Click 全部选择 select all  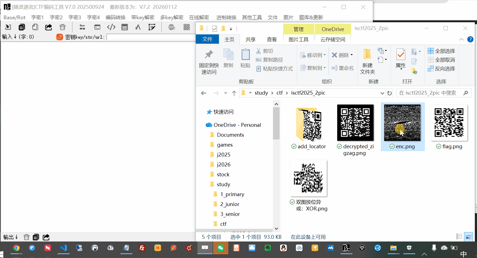click(x=441, y=51)
